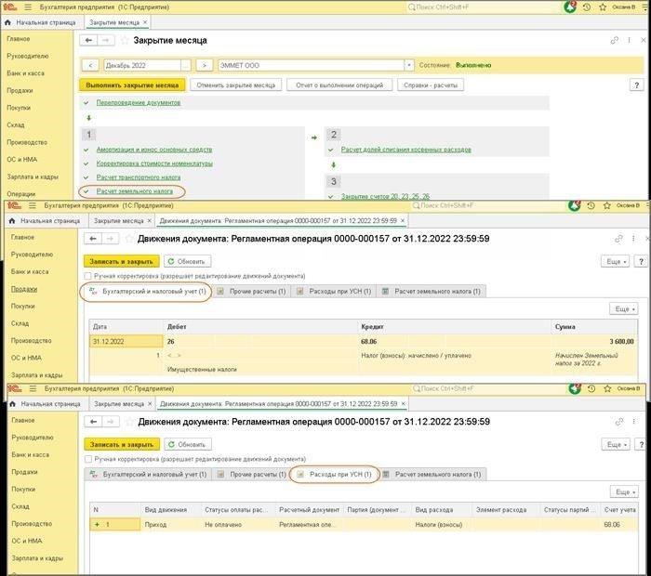Open the Расчет долей списания косвенных расходов link
Image resolution: width=651 pixels, height=576 pixels.
pos(406,150)
